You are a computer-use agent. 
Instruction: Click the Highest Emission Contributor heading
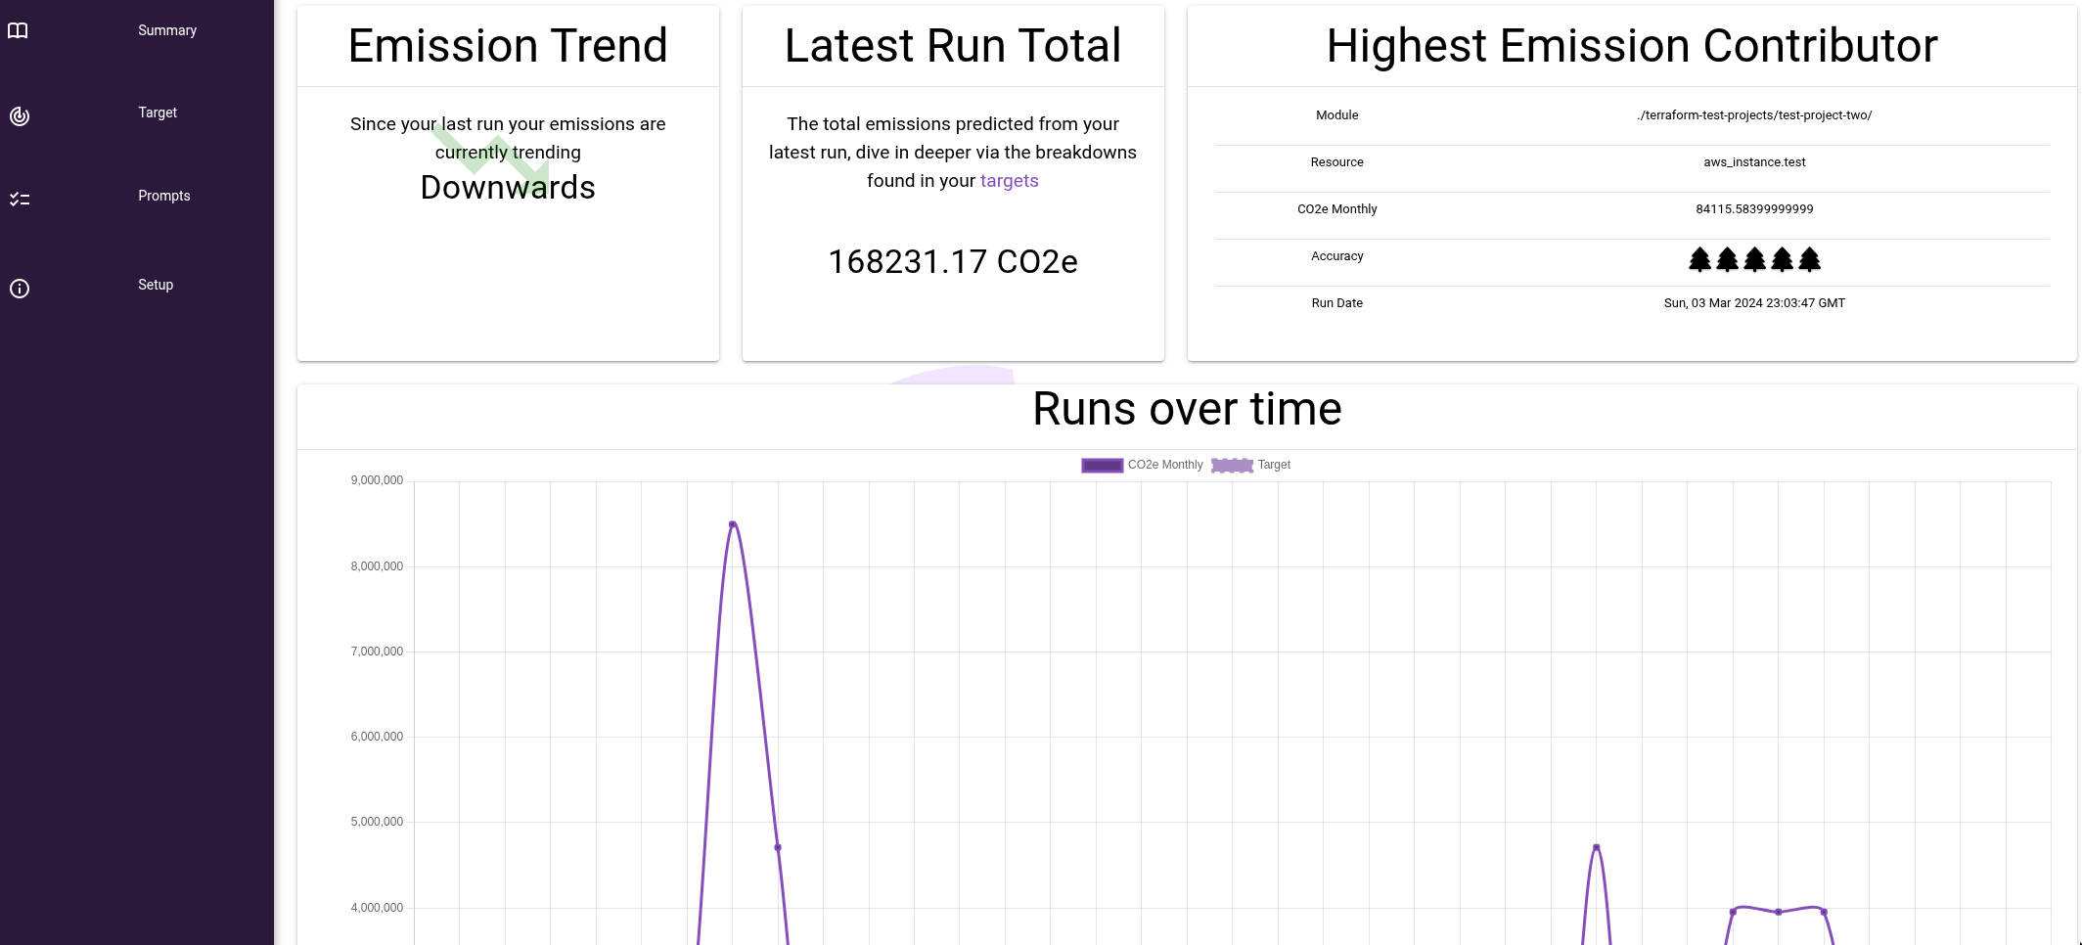pyautogui.click(x=1632, y=46)
